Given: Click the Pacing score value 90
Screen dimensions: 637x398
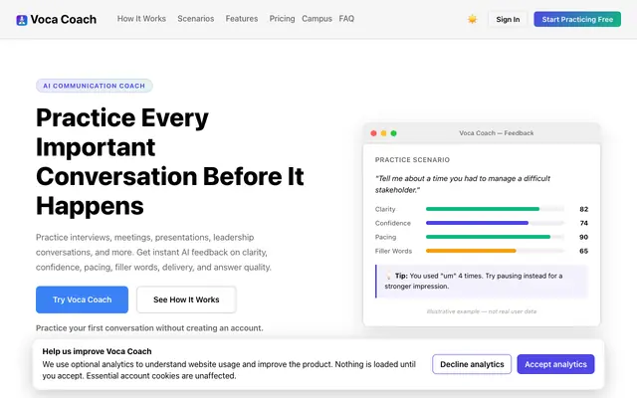Looking at the screenshot, I should 584,237.
